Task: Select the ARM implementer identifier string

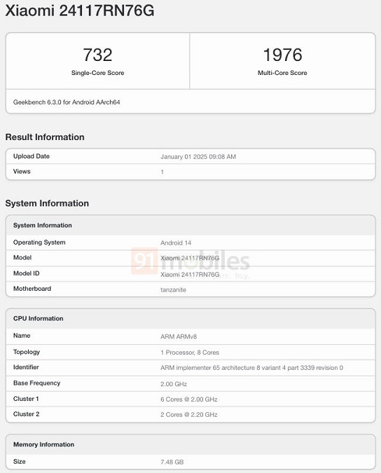Action: click(251, 368)
